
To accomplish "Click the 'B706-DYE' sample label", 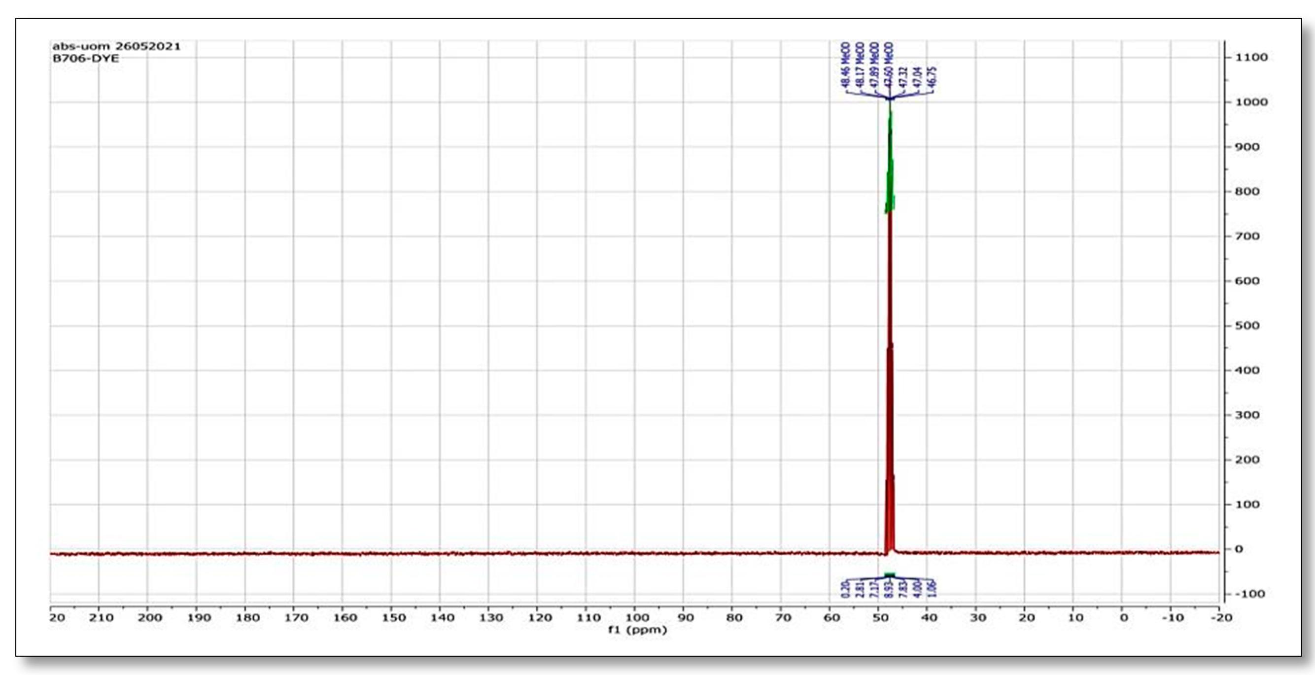I will point(85,59).
